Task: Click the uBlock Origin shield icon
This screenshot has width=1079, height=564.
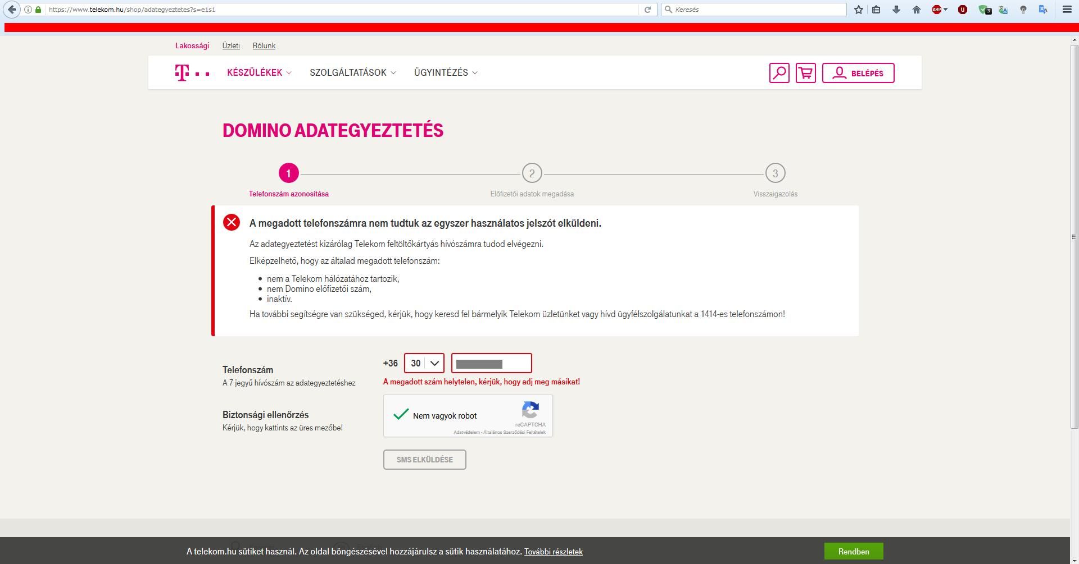Action: [x=963, y=10]
